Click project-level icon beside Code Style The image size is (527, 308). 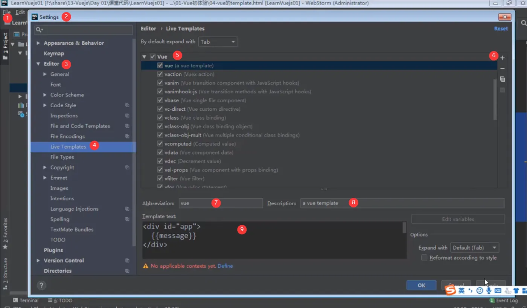pos(127,105)
